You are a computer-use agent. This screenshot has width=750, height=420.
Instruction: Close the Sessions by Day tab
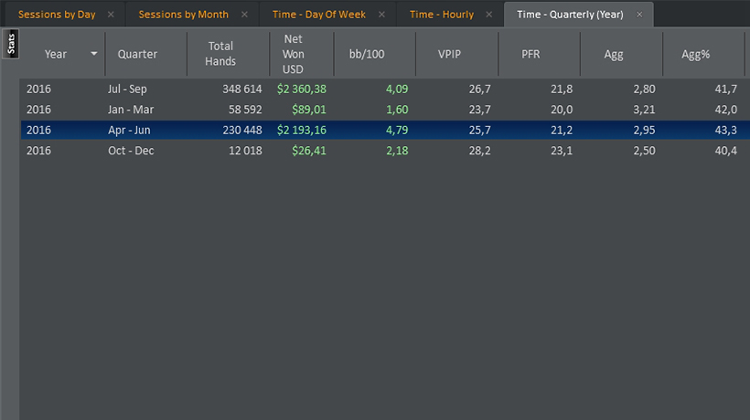point(111,15)
